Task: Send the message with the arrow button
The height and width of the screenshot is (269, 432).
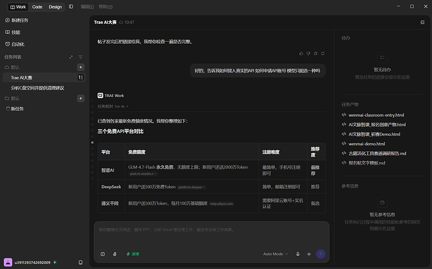Action: coord(321,254)
